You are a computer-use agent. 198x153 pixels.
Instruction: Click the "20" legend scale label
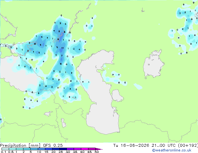click(x=53, y=152)
